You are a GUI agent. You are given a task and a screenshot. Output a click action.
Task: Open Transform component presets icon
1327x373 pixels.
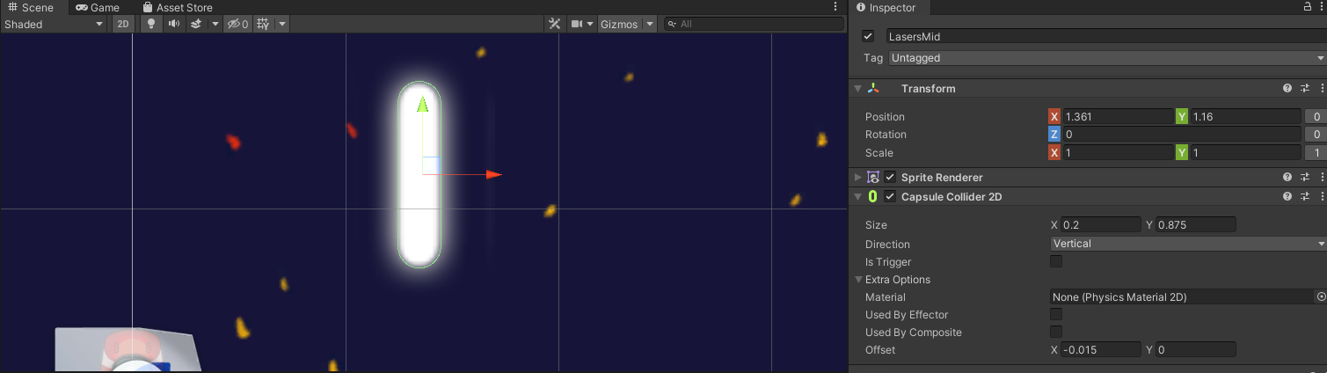[1307, 88]
